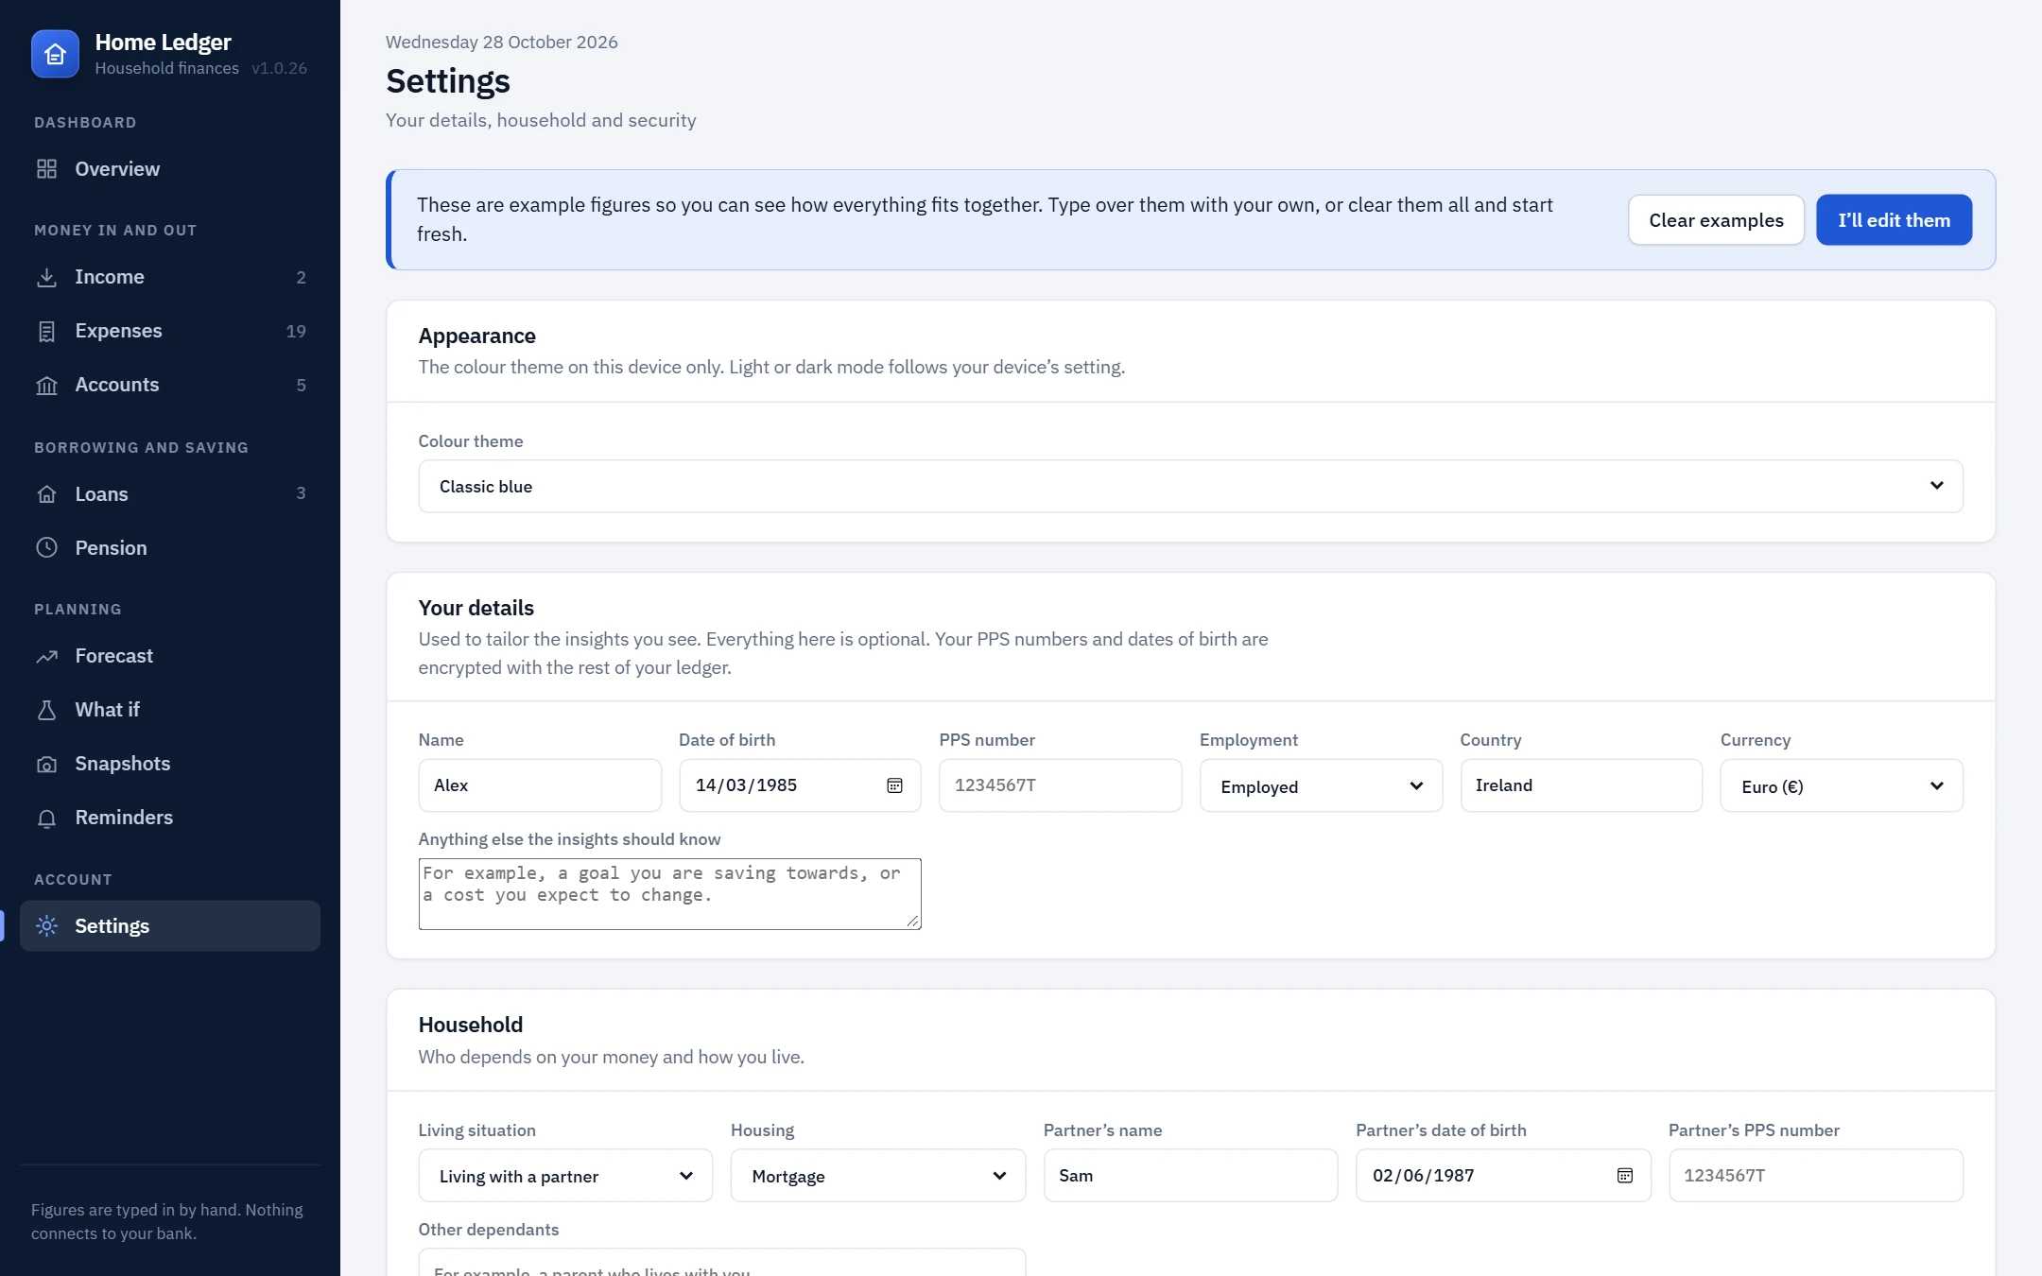The image size is (2042, 1276).
Task: Click the Accounts count badge '5'
Action: coord(302,386)
